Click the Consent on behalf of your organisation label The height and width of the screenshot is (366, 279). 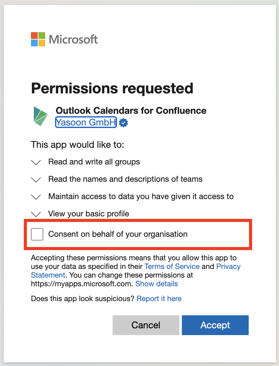click(118, 234)
